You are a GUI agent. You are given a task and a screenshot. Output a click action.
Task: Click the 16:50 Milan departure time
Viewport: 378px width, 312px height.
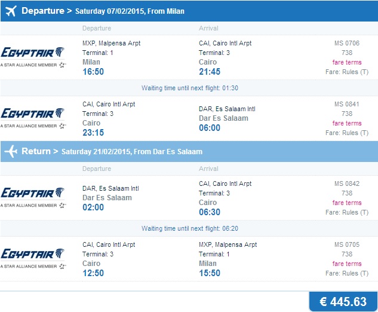pyautogui.click(x=93, y=72)
